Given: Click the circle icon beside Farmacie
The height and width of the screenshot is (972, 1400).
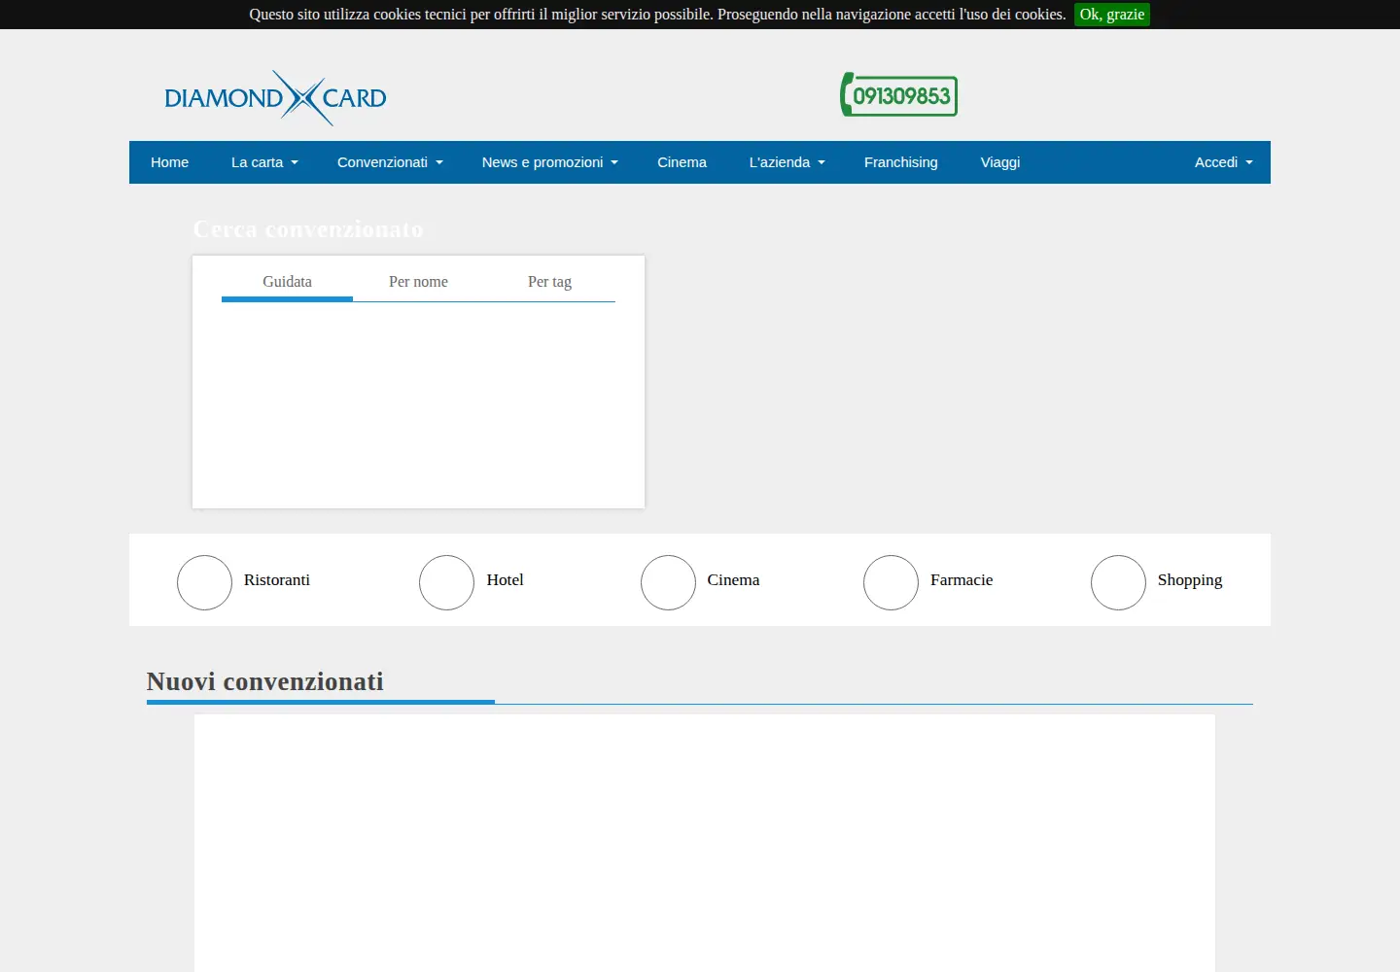Looking at the screenshot, I should pos(891,582).
